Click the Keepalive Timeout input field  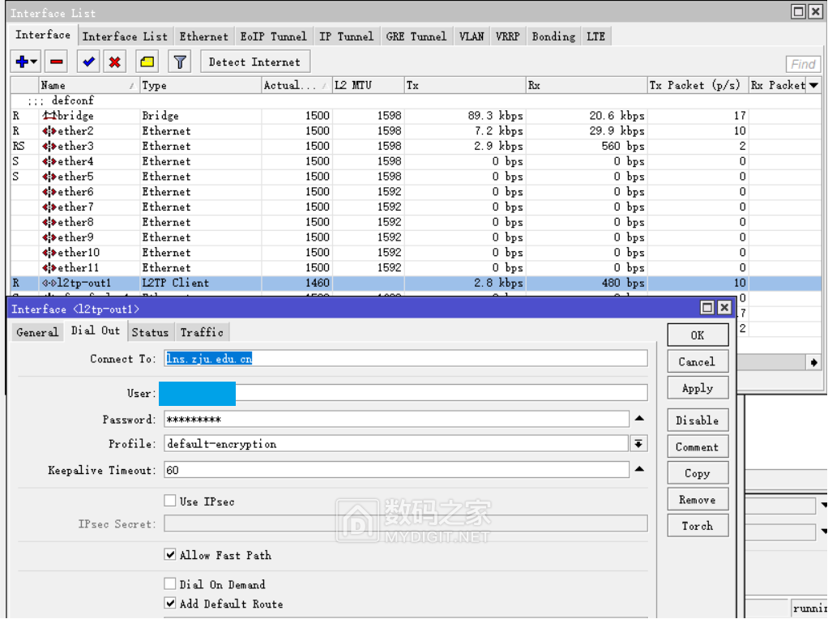(x=396, y=470)
